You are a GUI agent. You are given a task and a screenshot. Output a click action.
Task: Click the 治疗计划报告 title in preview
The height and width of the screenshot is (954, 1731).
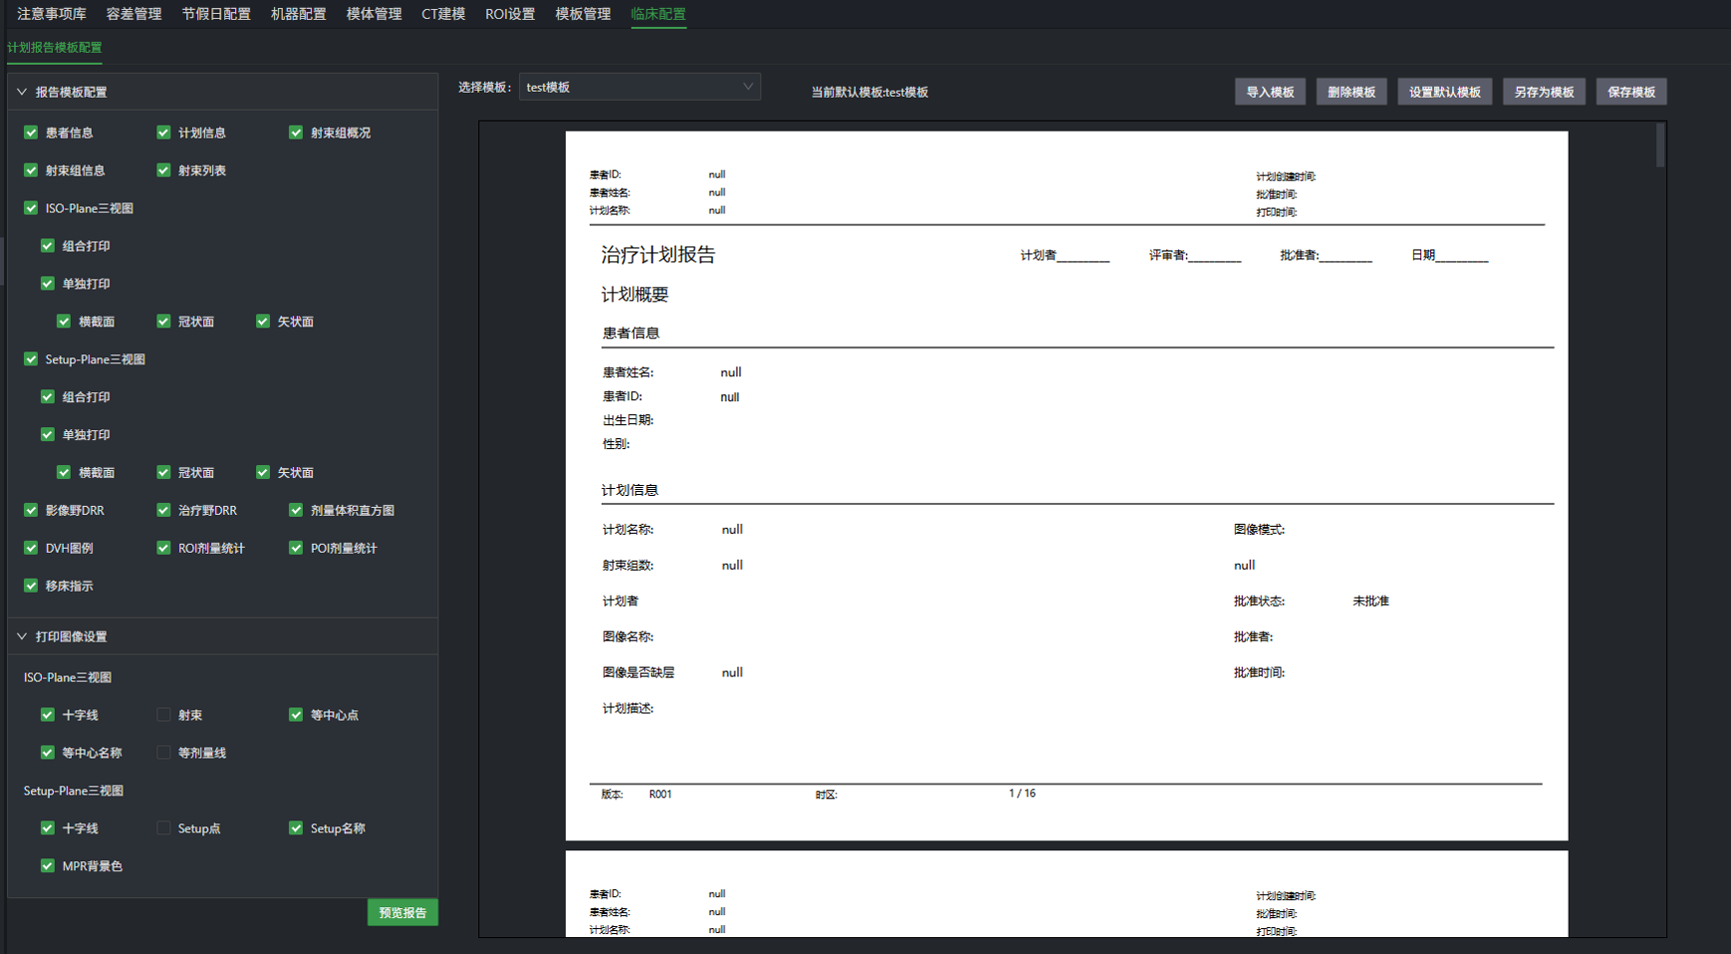tap(658, 255)
